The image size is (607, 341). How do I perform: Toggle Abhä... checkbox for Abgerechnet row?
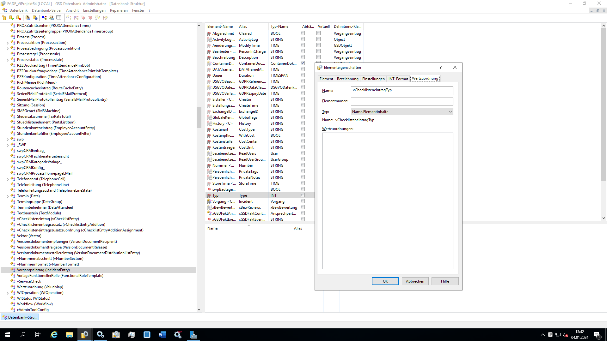[303, 33]
